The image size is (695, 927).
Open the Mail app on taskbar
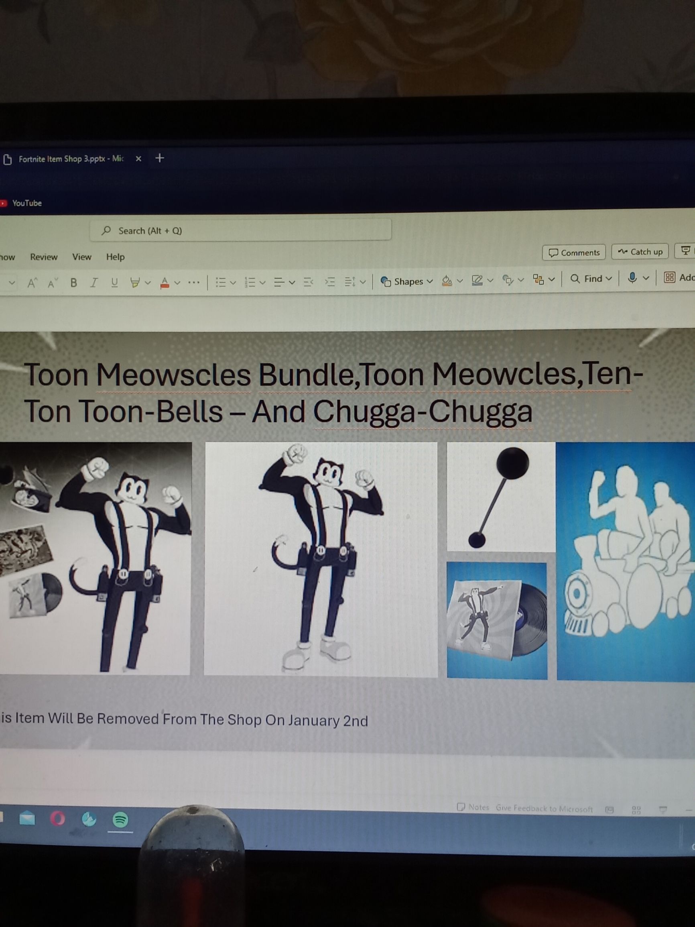27,818
